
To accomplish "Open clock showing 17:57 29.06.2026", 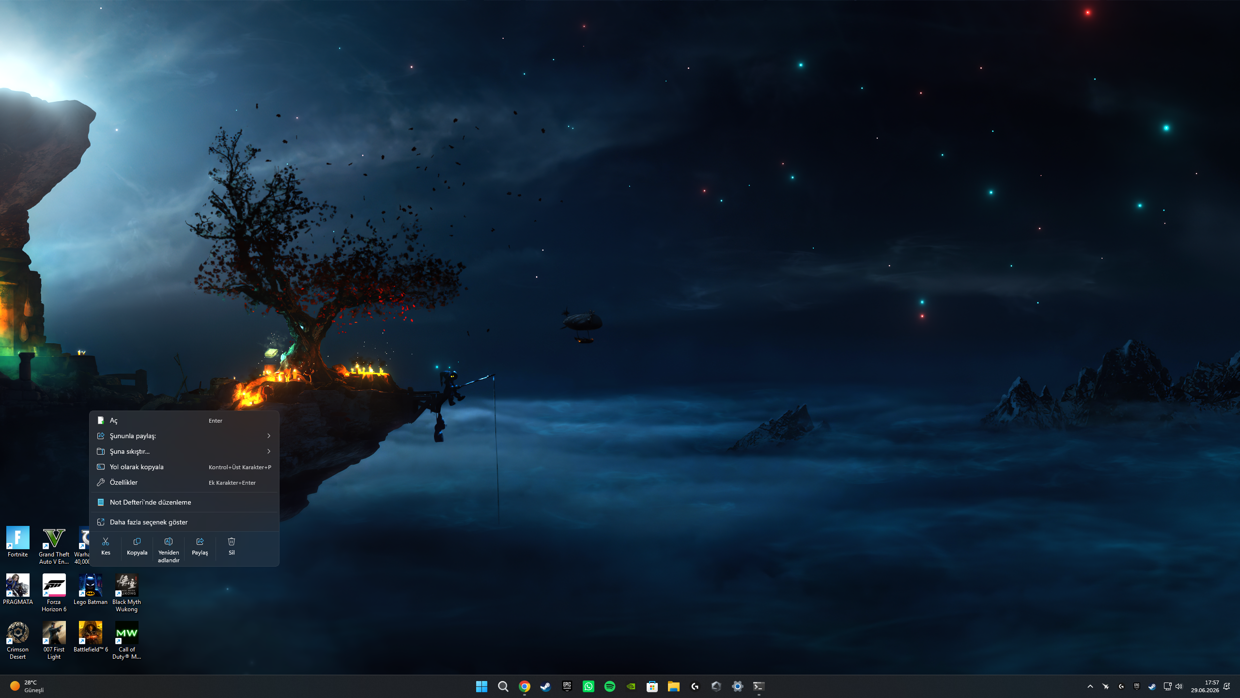I will (x=1205, y=686).
